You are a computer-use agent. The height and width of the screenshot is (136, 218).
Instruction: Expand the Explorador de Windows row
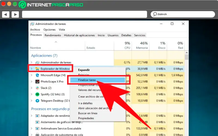32,69
